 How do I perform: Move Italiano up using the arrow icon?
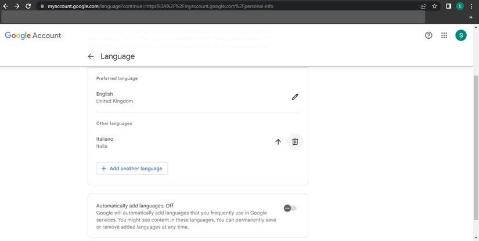point(278,142)
